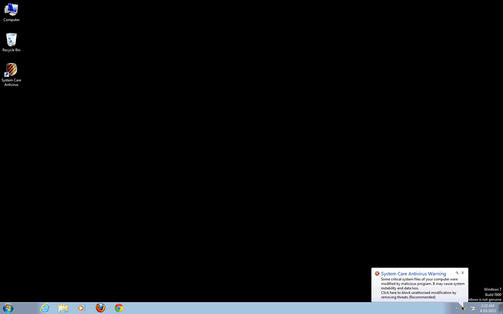Open the Computer desktop icon
The height and width of the screenshot is (314, 503).
(x=11, y=12)
